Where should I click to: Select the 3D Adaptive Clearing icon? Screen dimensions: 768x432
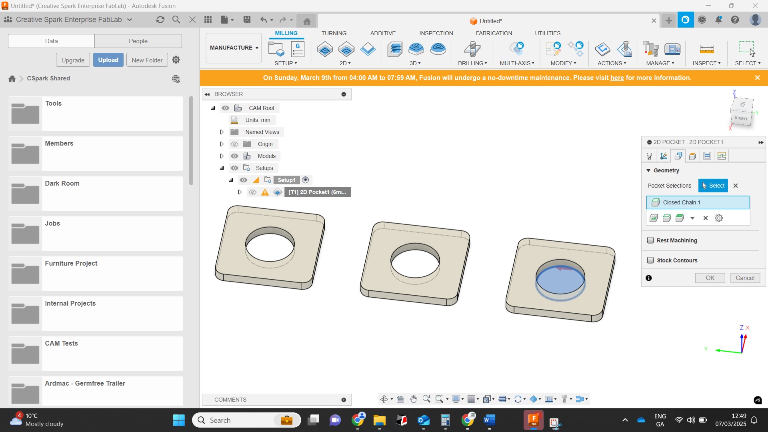point(395,49)
